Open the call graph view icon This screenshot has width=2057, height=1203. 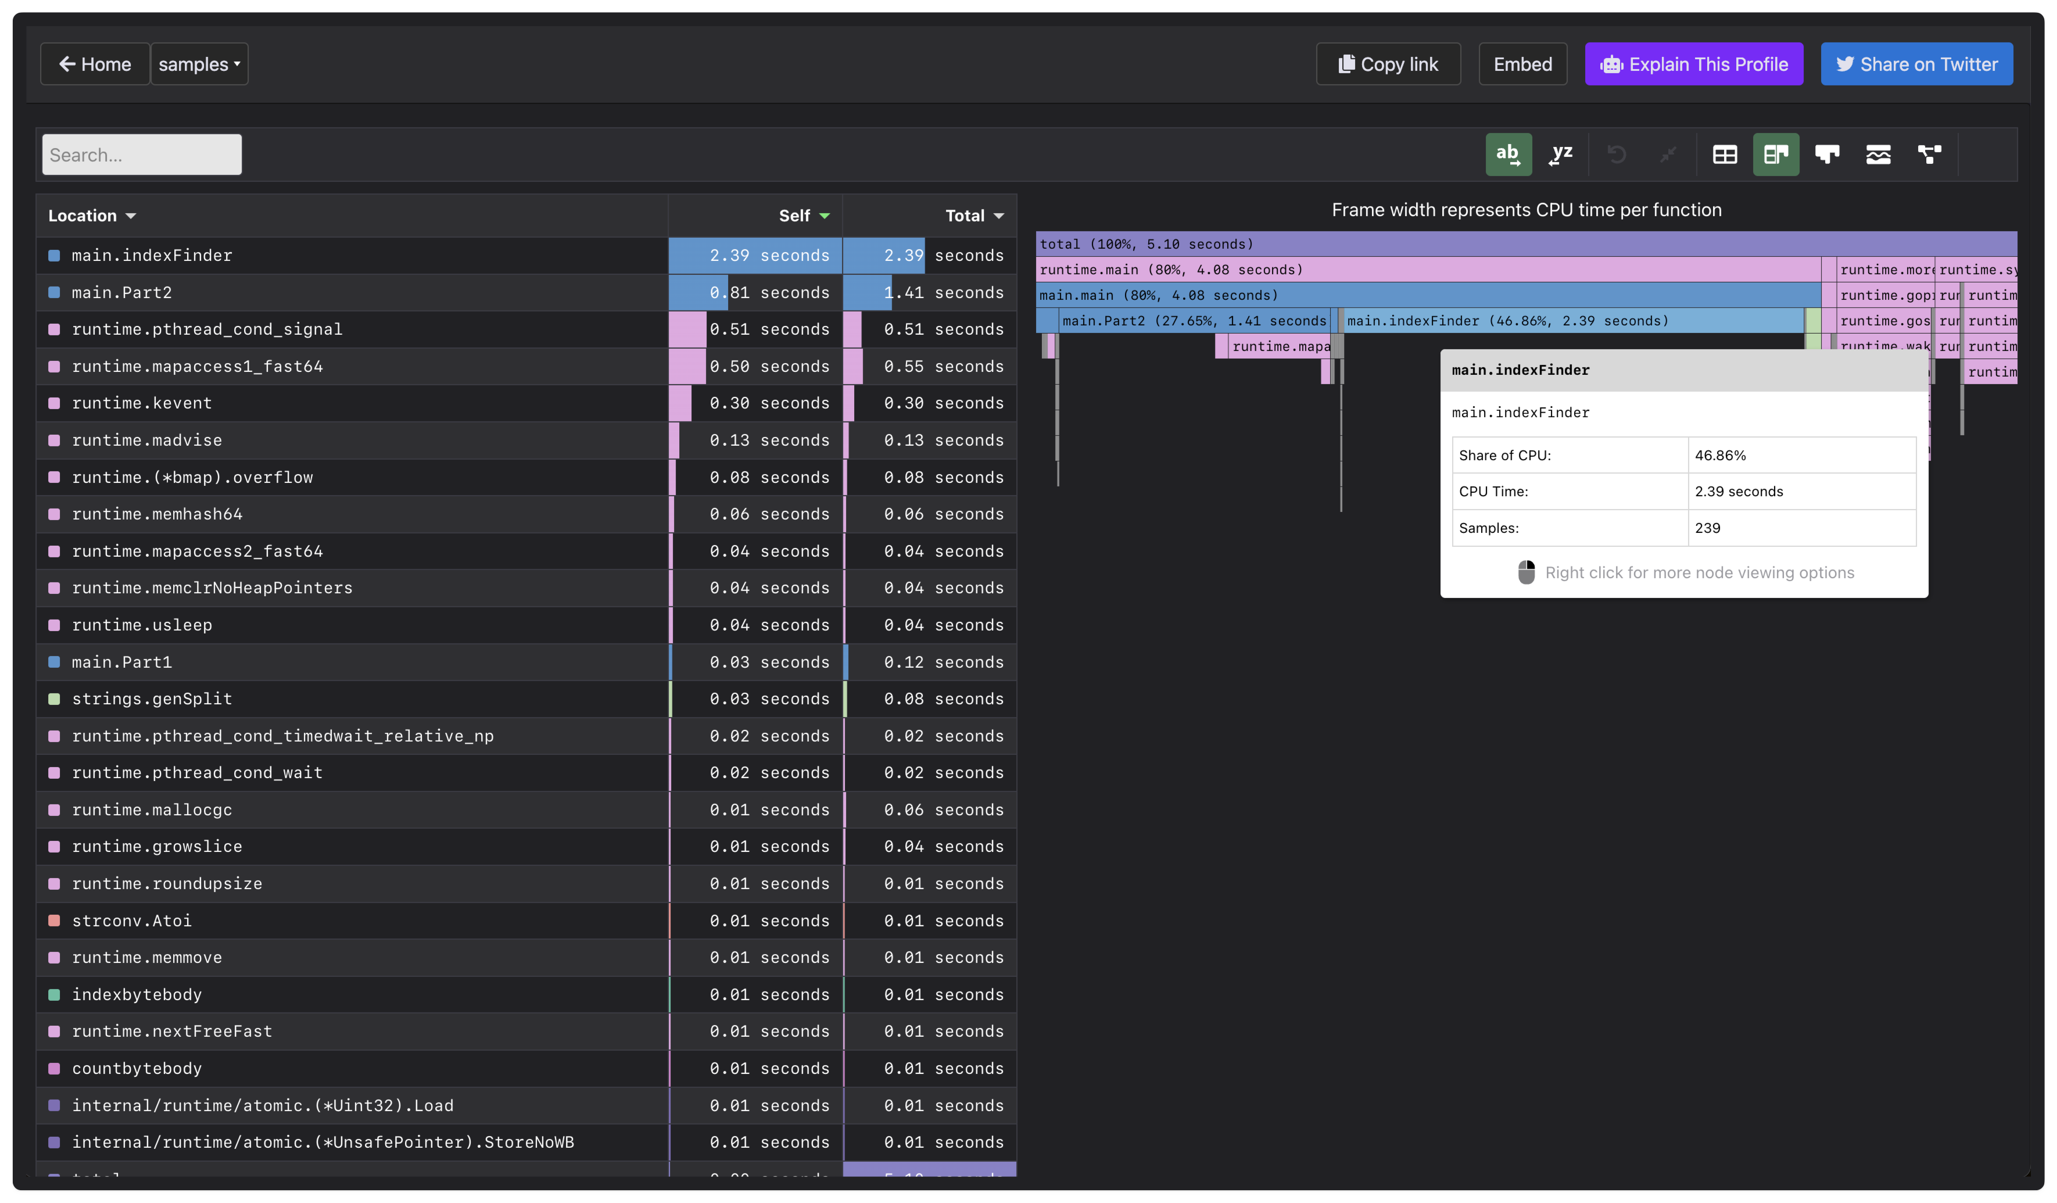tap(1930, 154)
